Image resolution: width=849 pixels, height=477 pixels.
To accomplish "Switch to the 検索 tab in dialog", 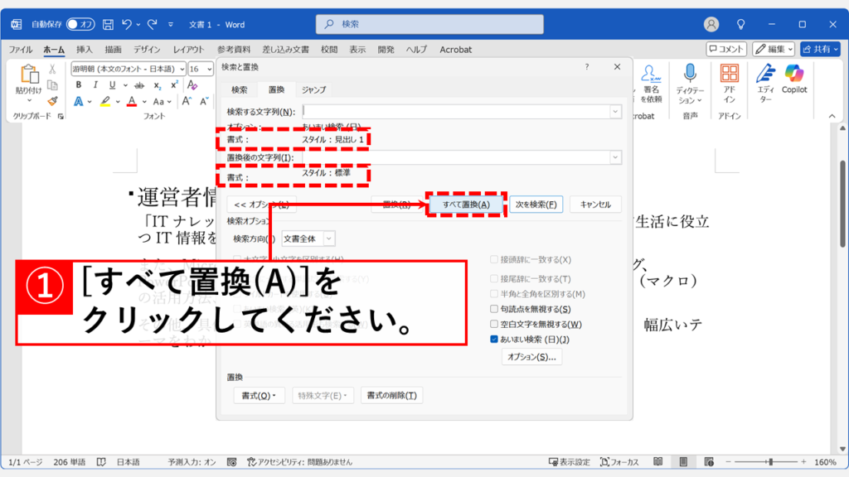I will (x=239, y=89).
